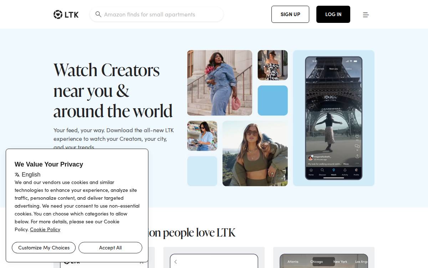Click meganelizabeth_ profile avatar
Screen dimensions: 428x268
[x=311, y=157]
